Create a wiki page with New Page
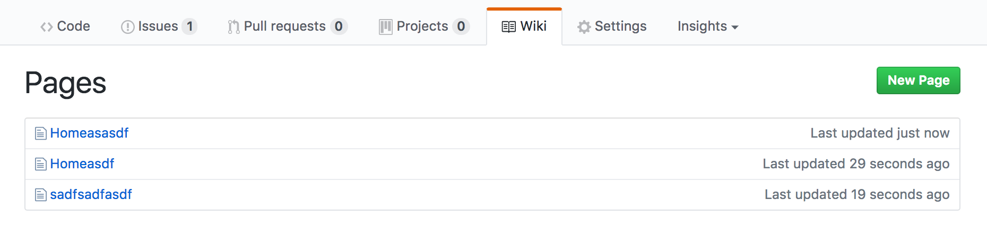The width and height of the screenshot is (987, 235). (x=919, y=80)
